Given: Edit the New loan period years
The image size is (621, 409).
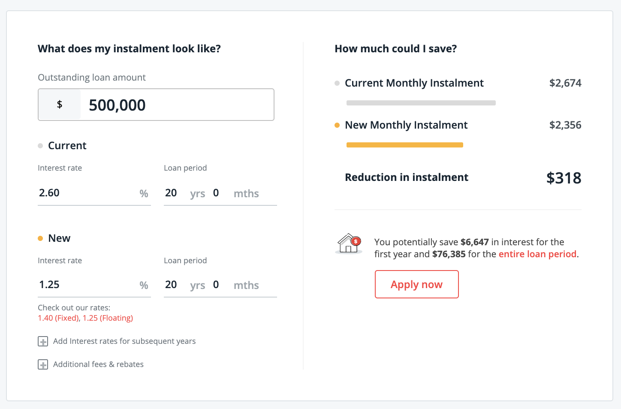Looking at the screenshot, I should tap(171, 285).
